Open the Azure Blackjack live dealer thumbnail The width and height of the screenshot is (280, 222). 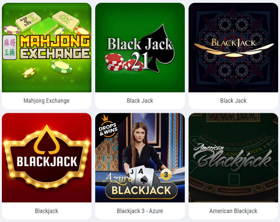point(140,158)
